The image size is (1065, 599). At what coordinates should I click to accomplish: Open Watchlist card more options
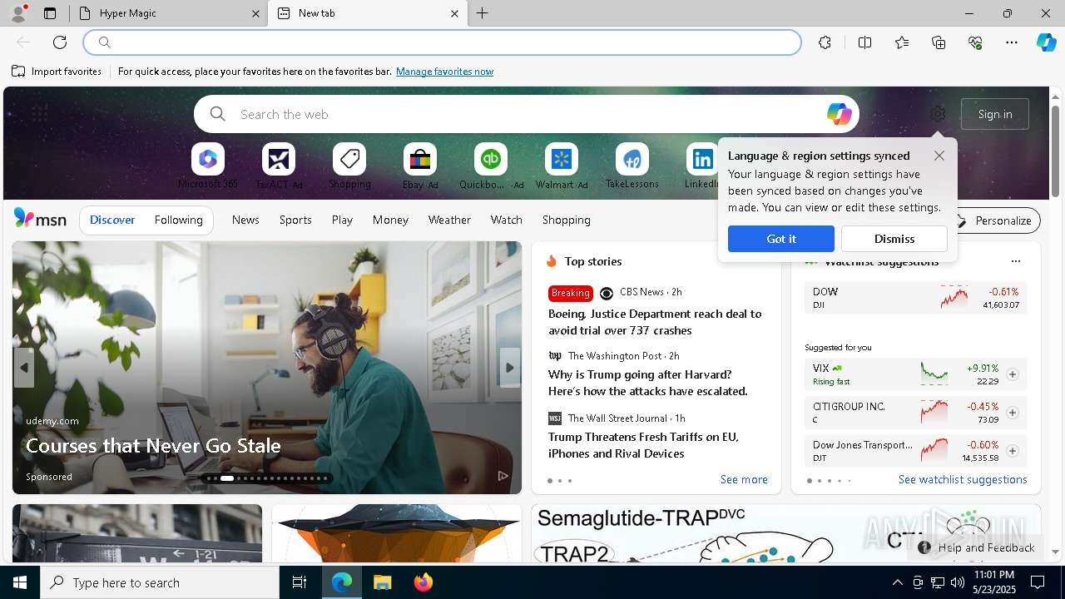coord(1015,261)
